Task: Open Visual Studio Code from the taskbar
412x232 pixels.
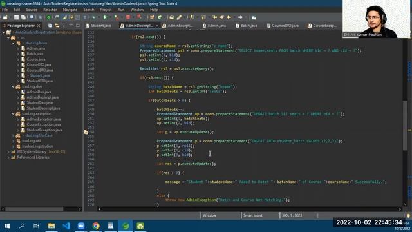Action: (66, 226)
